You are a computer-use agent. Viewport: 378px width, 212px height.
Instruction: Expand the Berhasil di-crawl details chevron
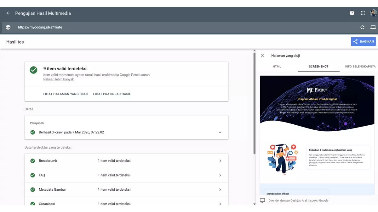click(x=220, y=132)
